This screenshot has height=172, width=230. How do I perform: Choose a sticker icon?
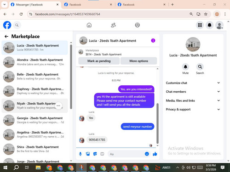[95, 154]
